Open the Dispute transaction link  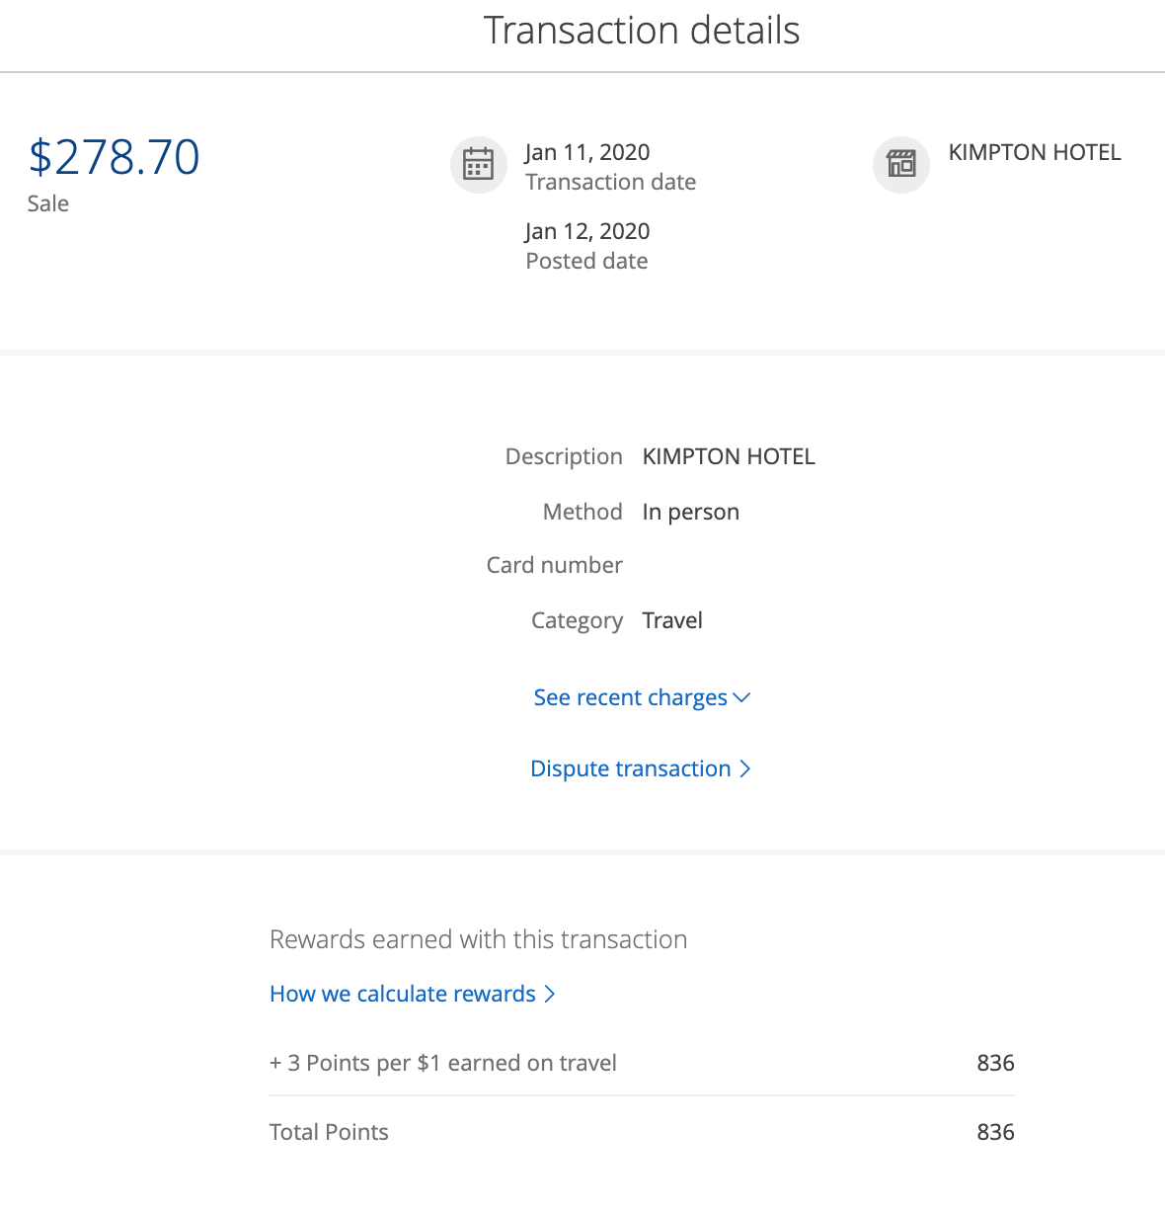pos(631,768)
